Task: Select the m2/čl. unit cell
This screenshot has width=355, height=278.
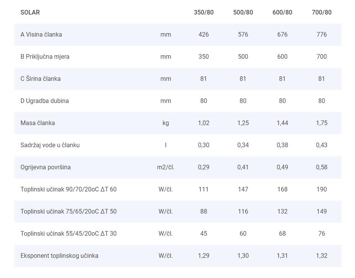Action: click(166, 167)
